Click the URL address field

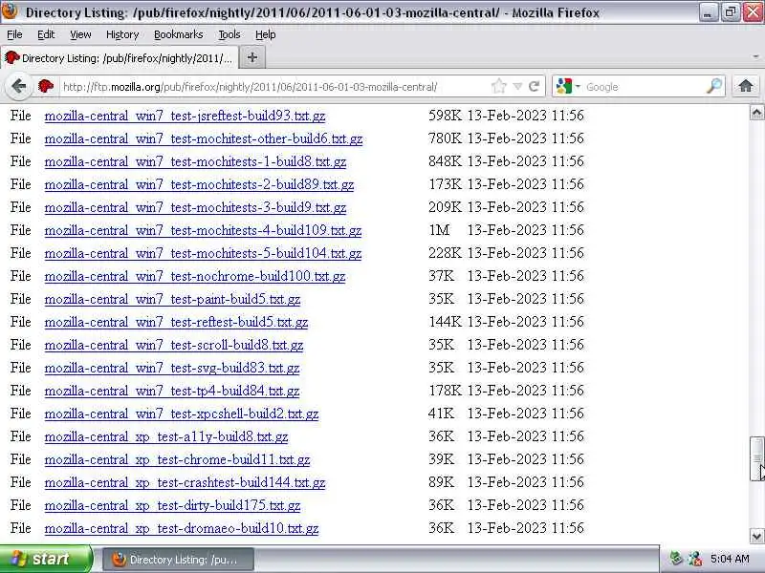[x=273, y=87]
